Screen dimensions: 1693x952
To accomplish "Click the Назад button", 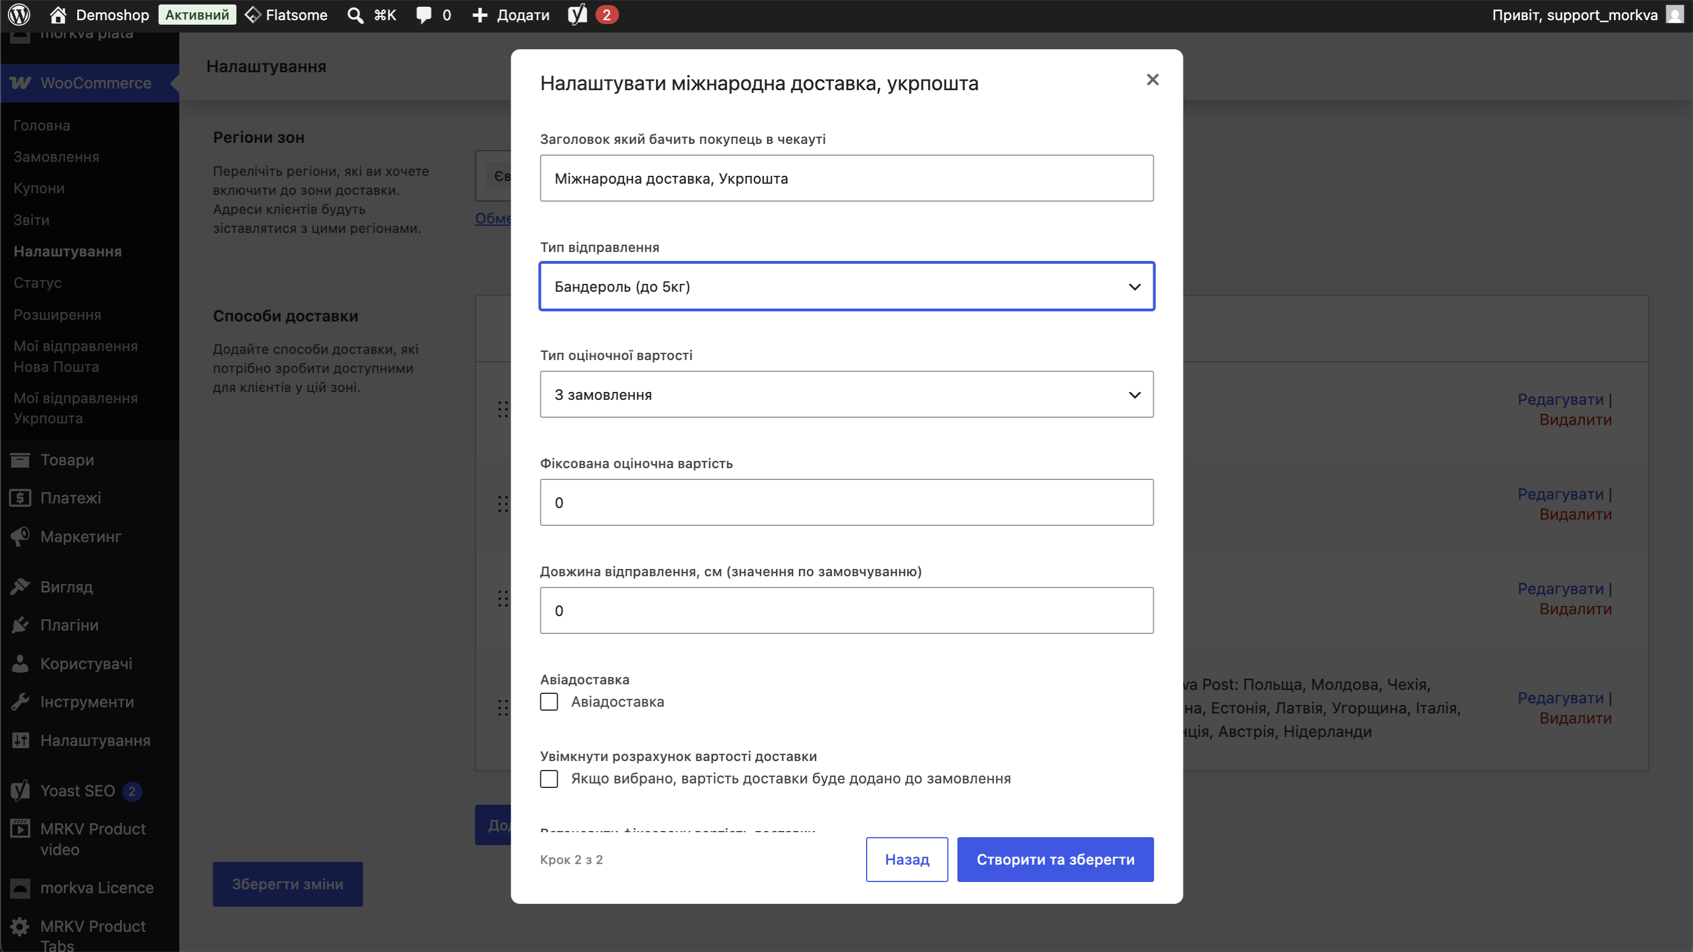I will (907, 859).
